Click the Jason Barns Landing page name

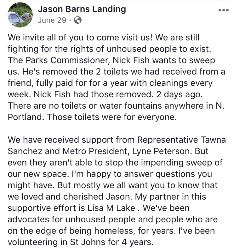[82, 9]
